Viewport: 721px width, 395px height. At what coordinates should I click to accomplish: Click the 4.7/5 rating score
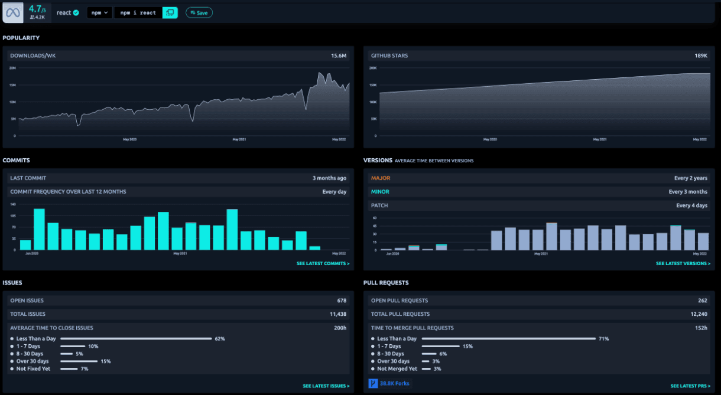pos(37,9)
